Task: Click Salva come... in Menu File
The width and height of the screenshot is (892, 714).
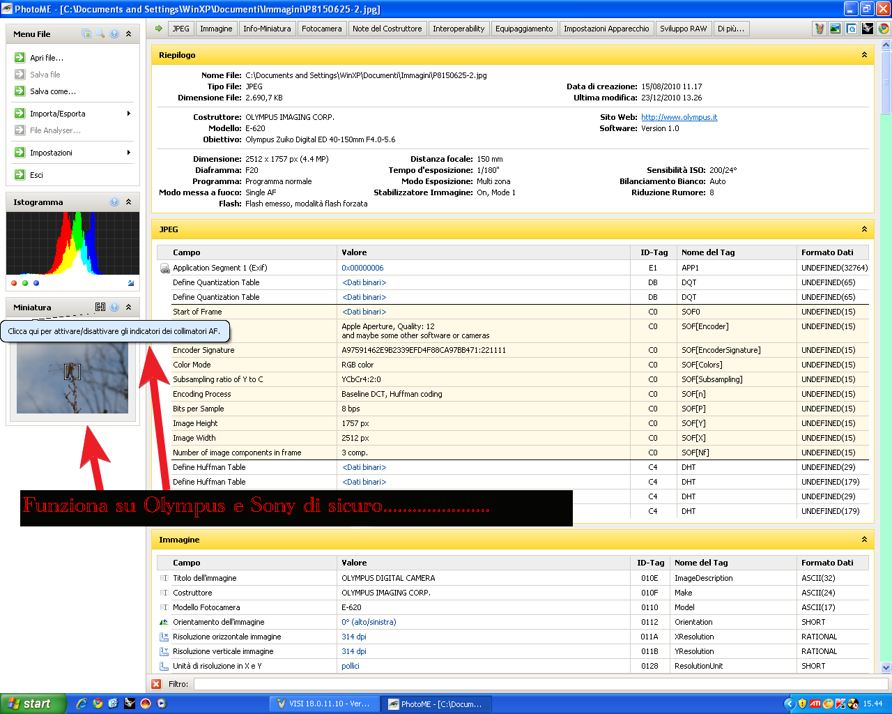Action: [x=53, y=91]
